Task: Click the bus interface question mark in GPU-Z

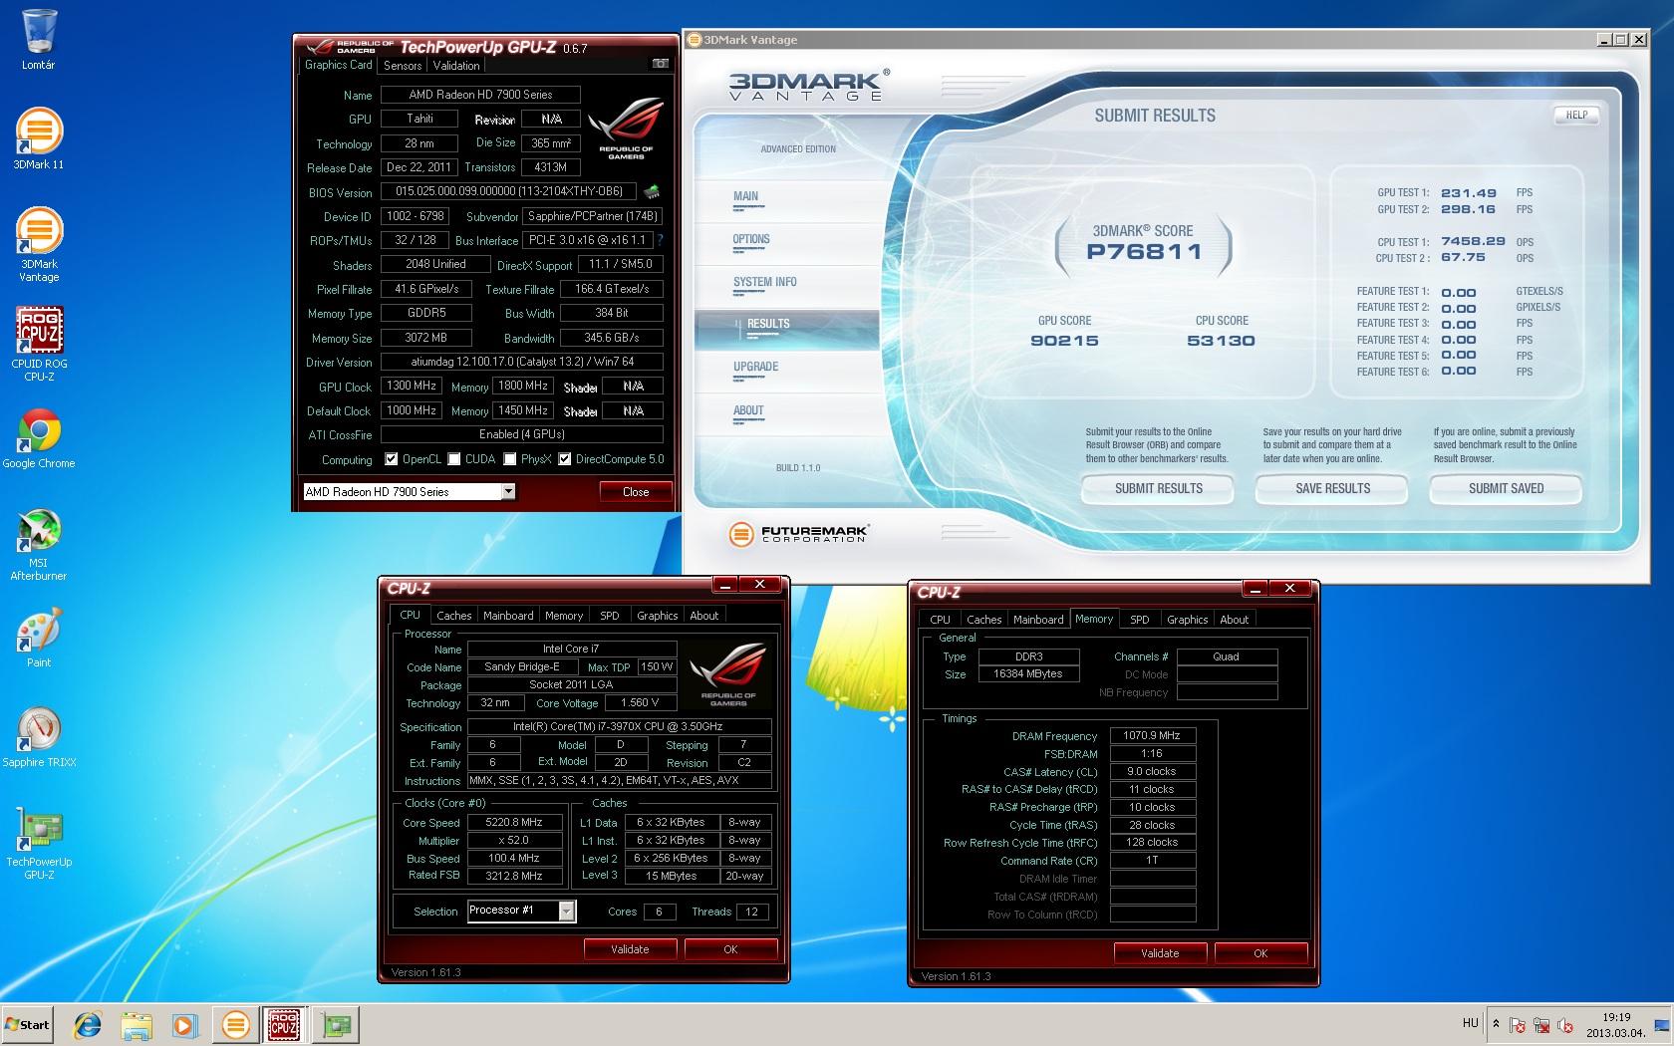Action: pyautogui.click(x=660, y=240)
